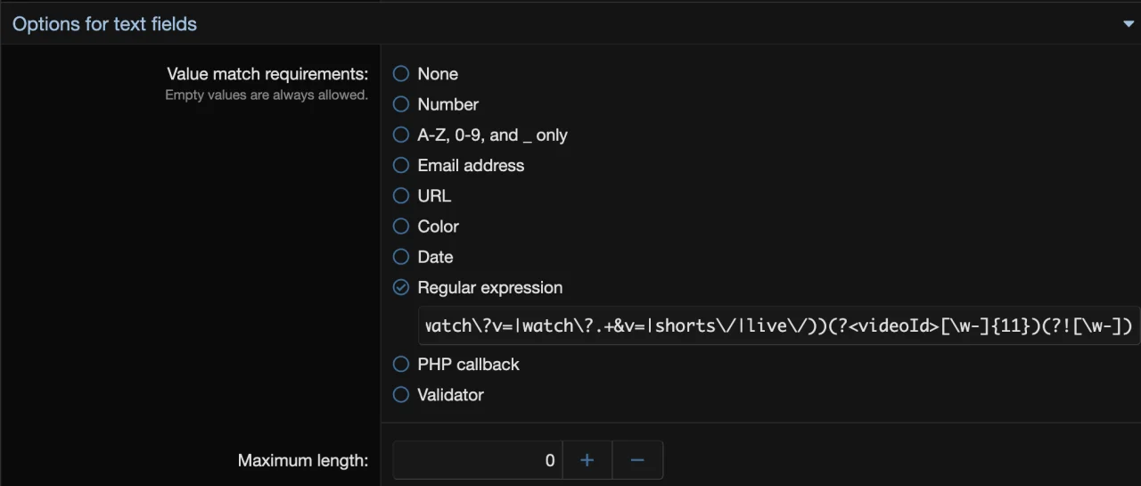Choose Number as value match requirement
Viewport: 1141px width, 486px height.
(x=401, y=104)
